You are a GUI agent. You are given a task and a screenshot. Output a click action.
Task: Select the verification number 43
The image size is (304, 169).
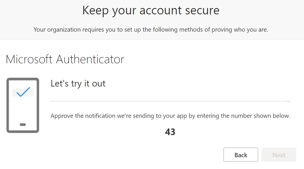(x=170, y=132)
